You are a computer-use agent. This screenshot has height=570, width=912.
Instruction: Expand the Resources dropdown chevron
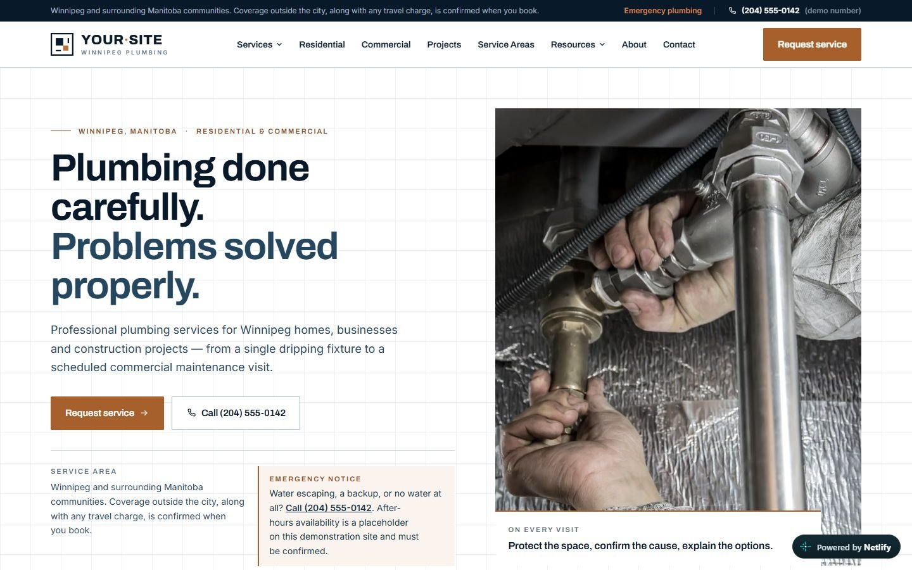602,44
